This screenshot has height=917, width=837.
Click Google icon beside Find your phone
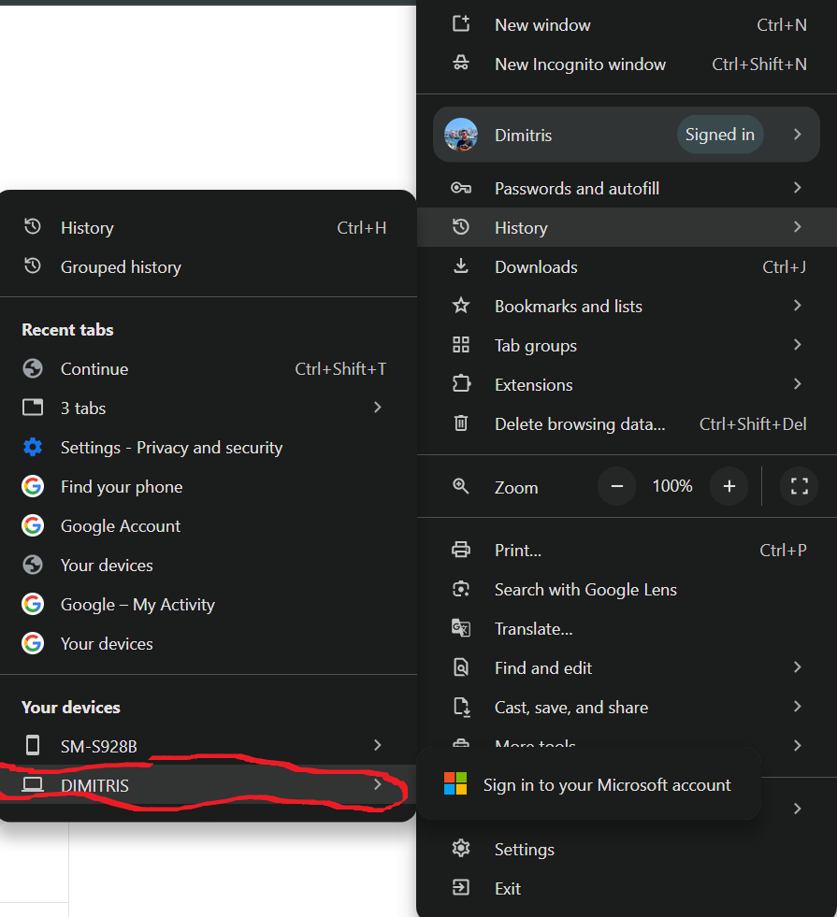coord(33,486)
